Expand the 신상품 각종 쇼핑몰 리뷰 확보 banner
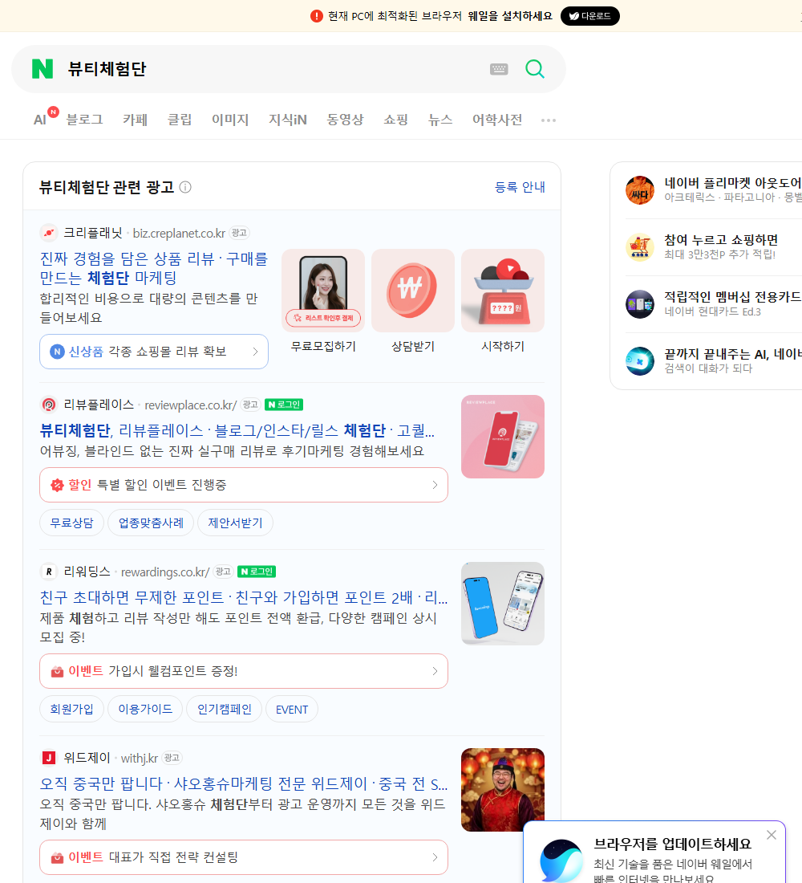The width and height of the screenshot is (802, 883). coord(154,352)
